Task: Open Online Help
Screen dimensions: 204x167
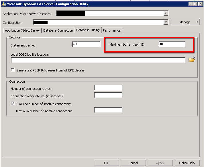Action: [x=187, y=163]
